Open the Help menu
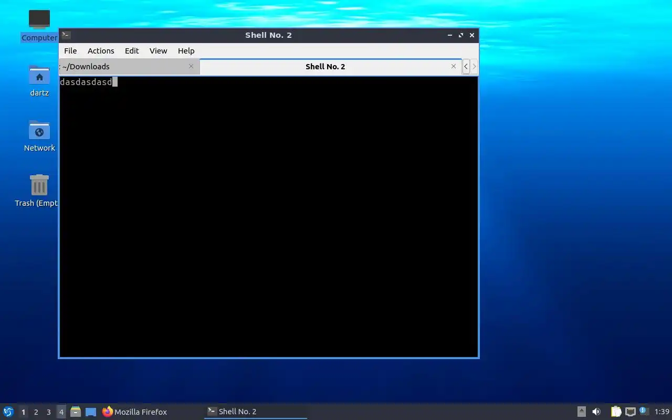The image size is (672, 420). coord(186,51)
